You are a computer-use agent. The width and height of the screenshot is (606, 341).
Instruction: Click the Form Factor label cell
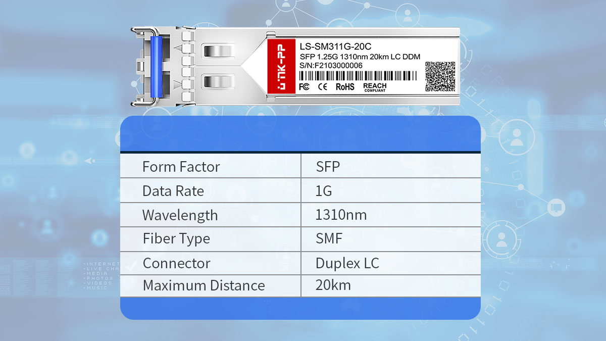pos(211,167)
